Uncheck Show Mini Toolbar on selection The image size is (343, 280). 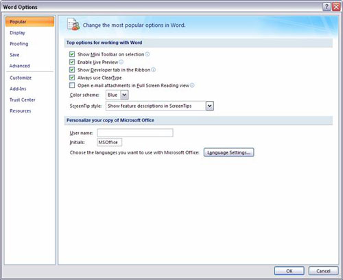[72, 54]
